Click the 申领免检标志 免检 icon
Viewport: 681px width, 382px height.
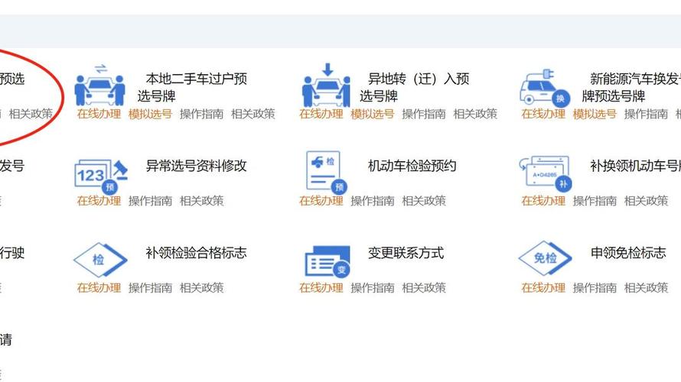point(545,258)
